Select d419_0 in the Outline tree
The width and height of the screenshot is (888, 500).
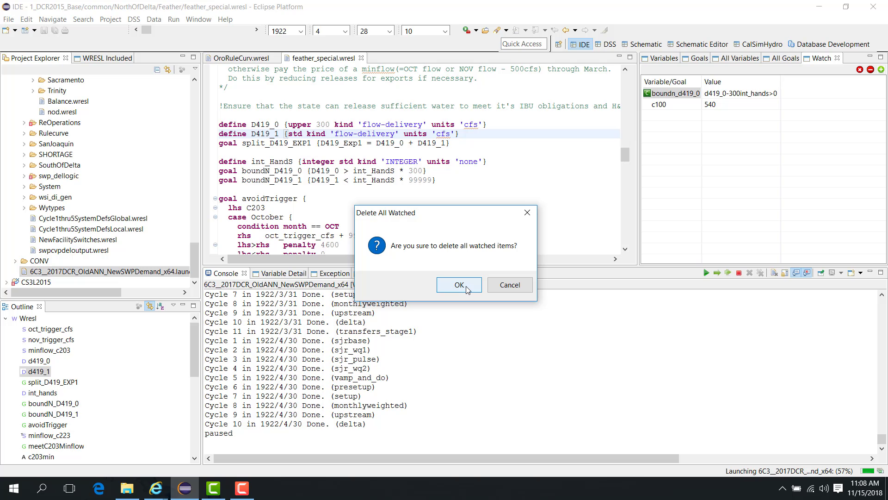[39, 361]
